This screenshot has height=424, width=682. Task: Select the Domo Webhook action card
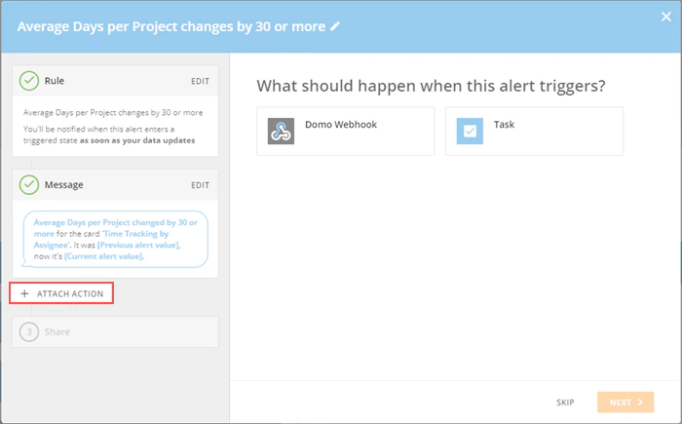coord(345,131)
